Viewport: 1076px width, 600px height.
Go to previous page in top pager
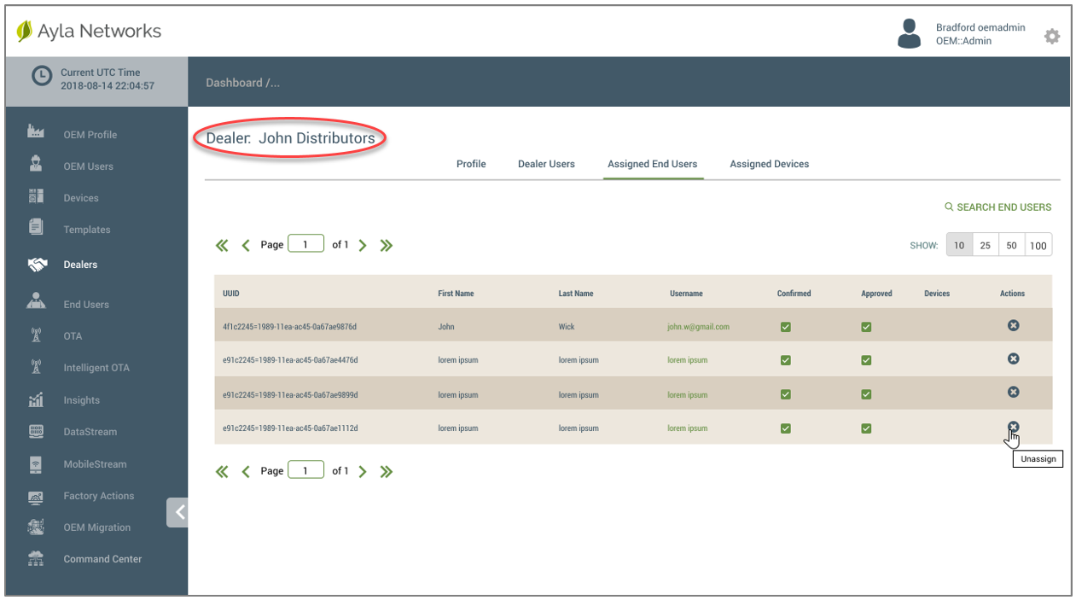(246, 245)
